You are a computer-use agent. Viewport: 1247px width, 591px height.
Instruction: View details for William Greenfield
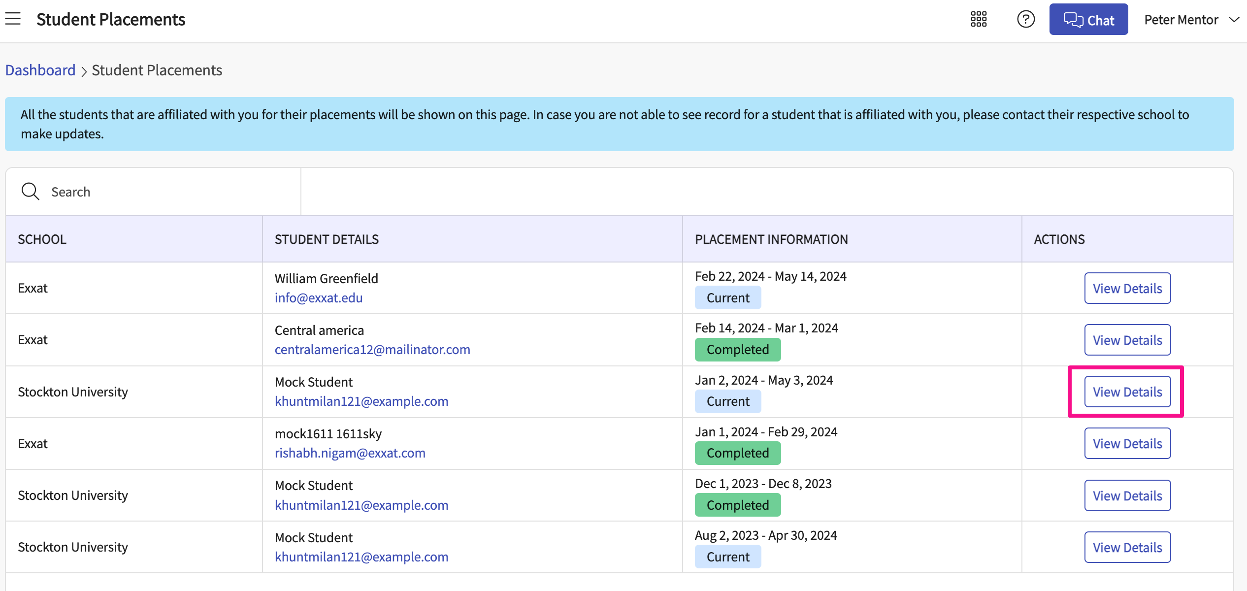[1127, 288]
